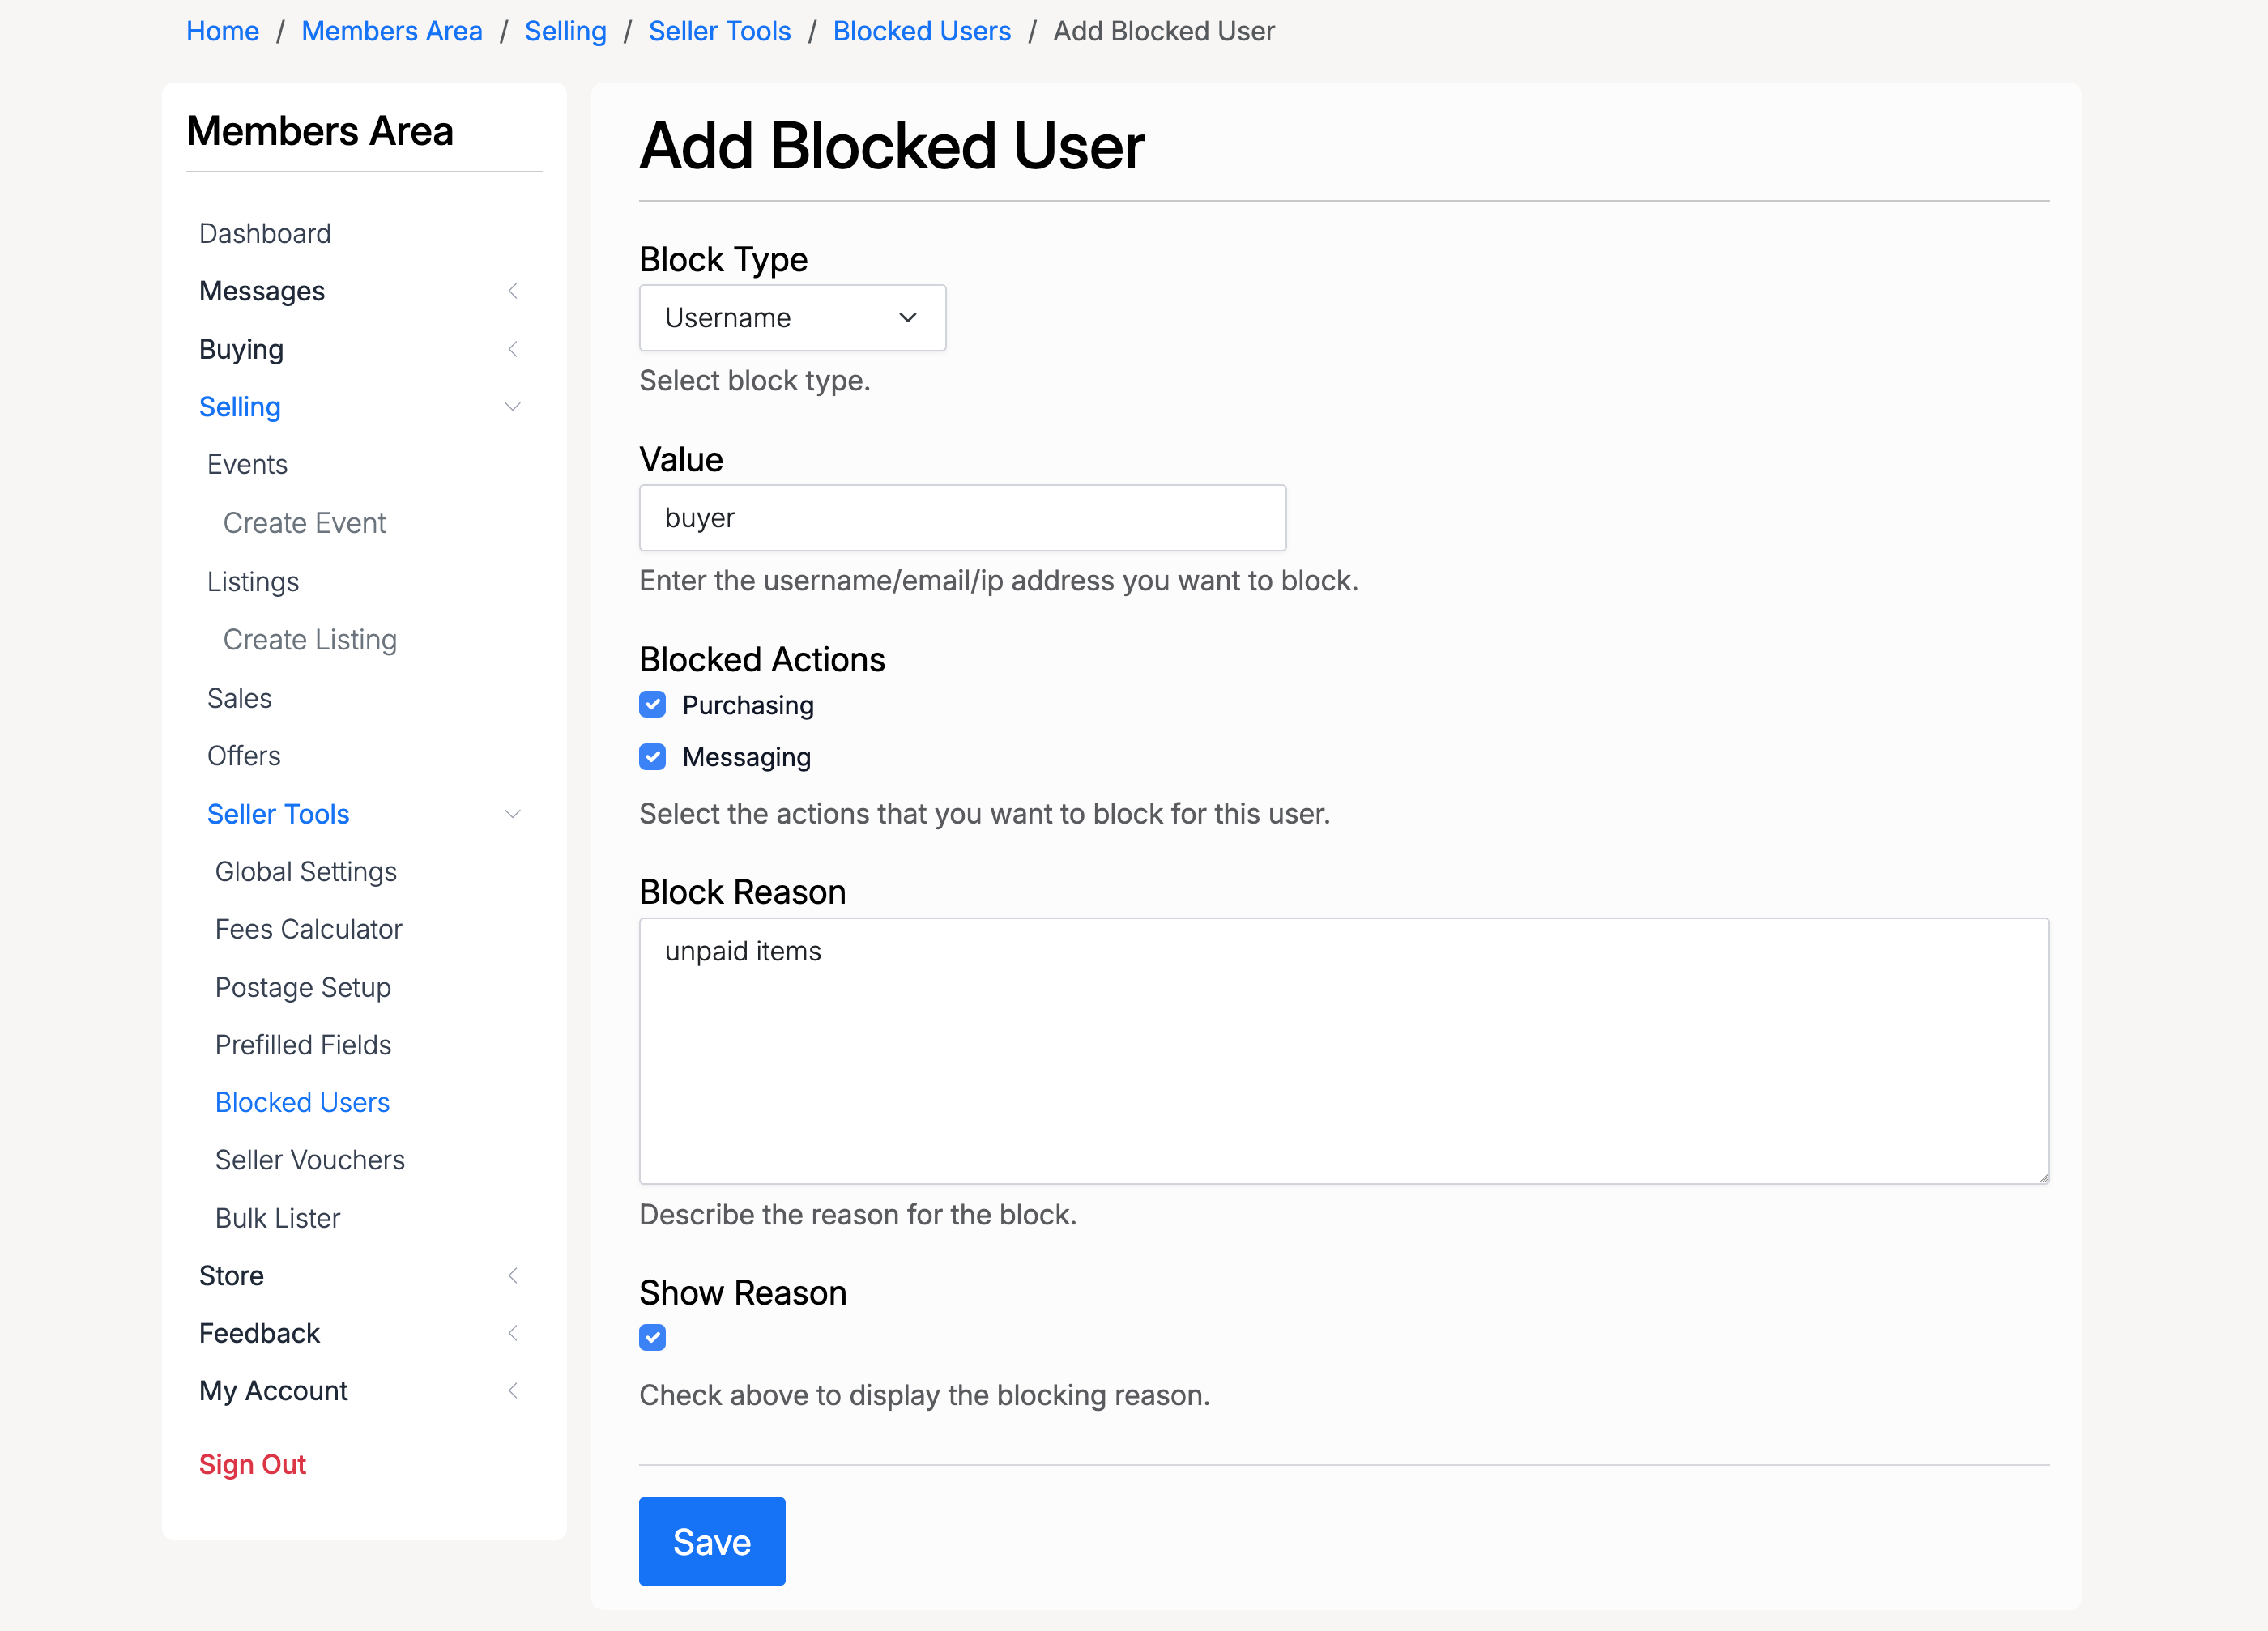The width and height of the screenshot is (2268, 1631).
Task: Open Store in the sidebar
Action: click(231, 1275)
